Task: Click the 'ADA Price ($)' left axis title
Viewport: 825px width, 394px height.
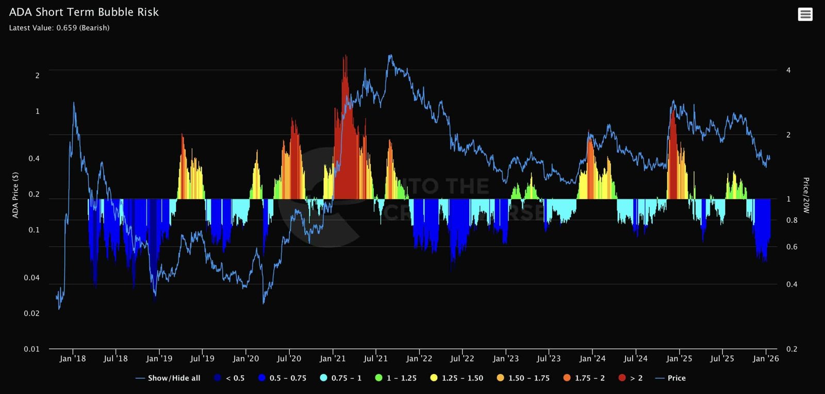Action: [x=15, y=195]
